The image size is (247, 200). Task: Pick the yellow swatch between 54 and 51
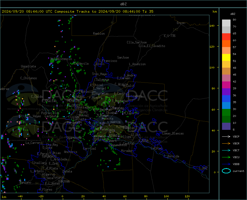(226, 57)
